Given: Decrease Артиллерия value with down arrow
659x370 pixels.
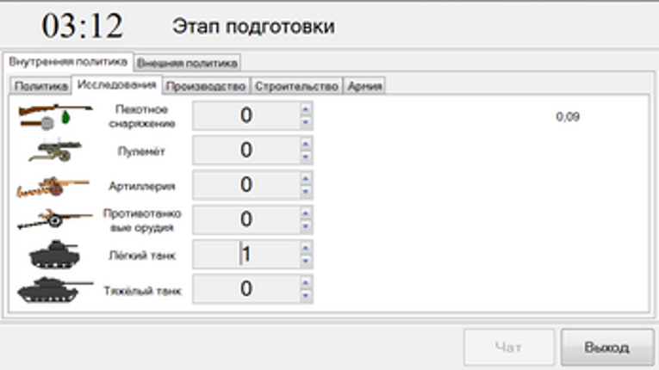Looking at the screenshot, I should coord(306,192).
